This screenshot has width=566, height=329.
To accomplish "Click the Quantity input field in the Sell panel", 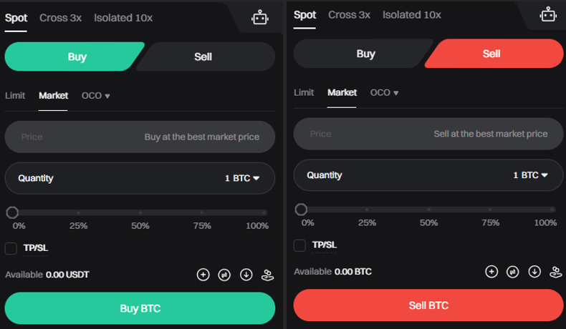I will click(x=401, y=175).
